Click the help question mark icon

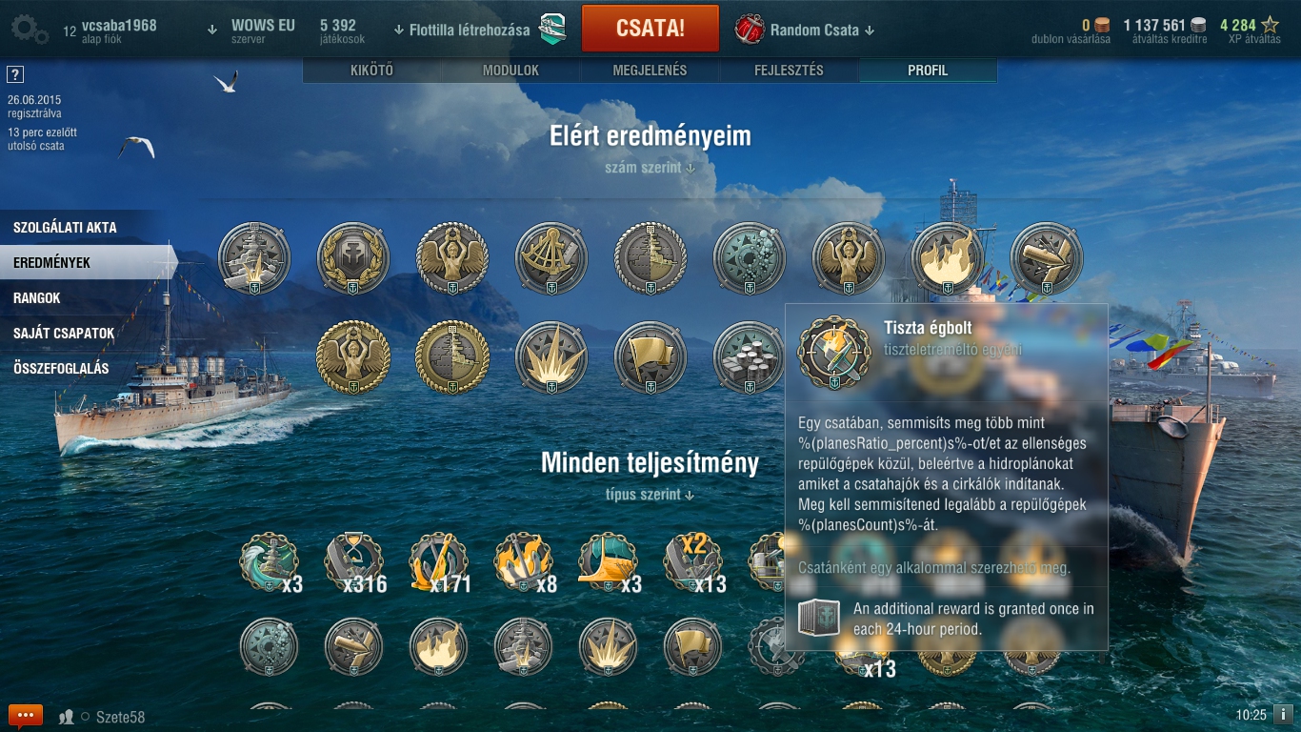click(14, 74)
